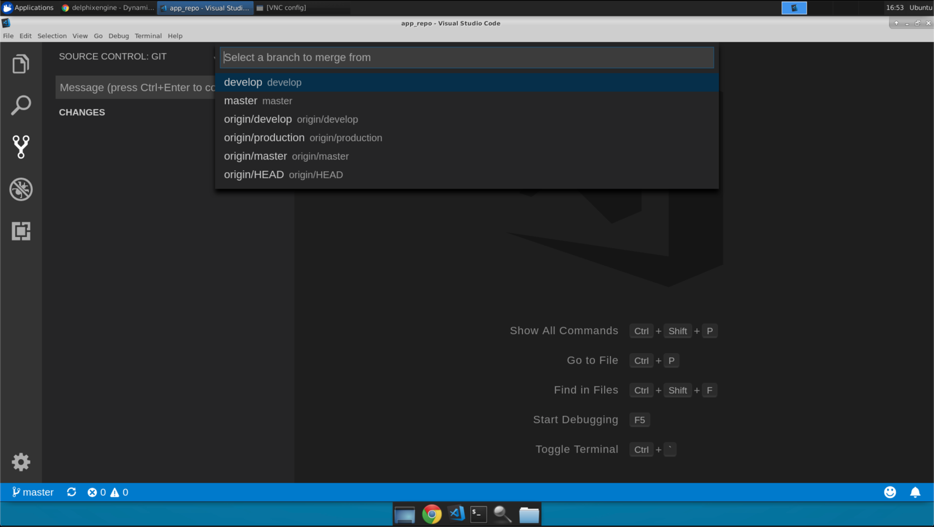Click the clock showing 16:53
This screenshot has width=934, height=527.
895,8
